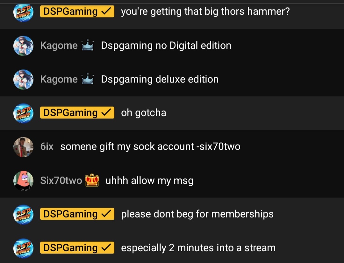This screenshot has width=344, height=263.
Task: Tap Kagome's crown badge on deluxe edition
Action: 88,79
